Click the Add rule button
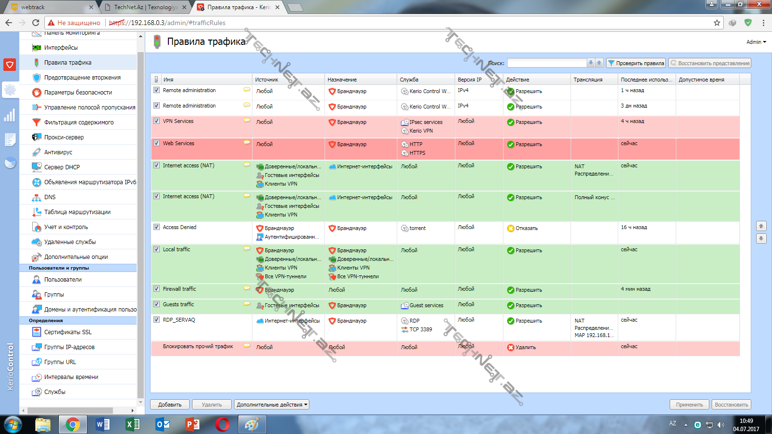 (169, 405)
